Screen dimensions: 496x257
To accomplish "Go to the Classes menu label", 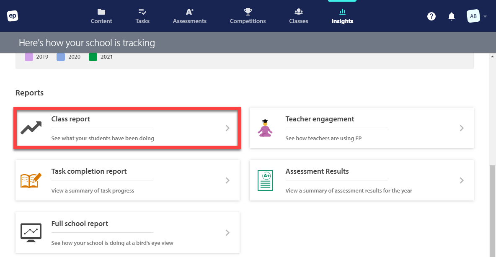I will click(299, 21).
